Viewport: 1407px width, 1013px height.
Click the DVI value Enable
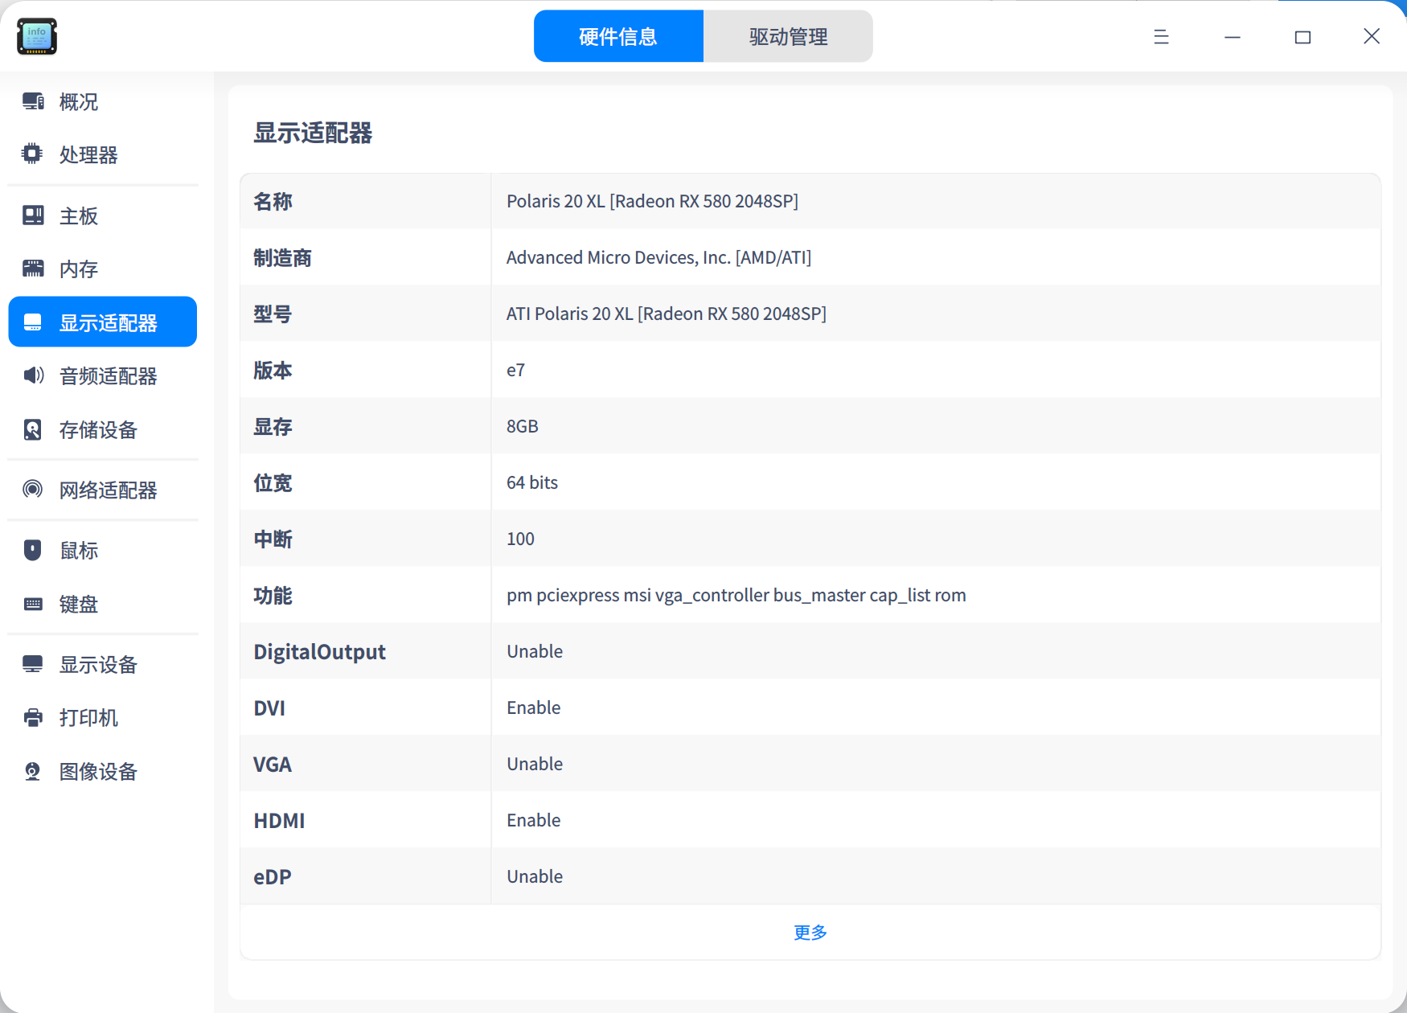click(534, 707)
